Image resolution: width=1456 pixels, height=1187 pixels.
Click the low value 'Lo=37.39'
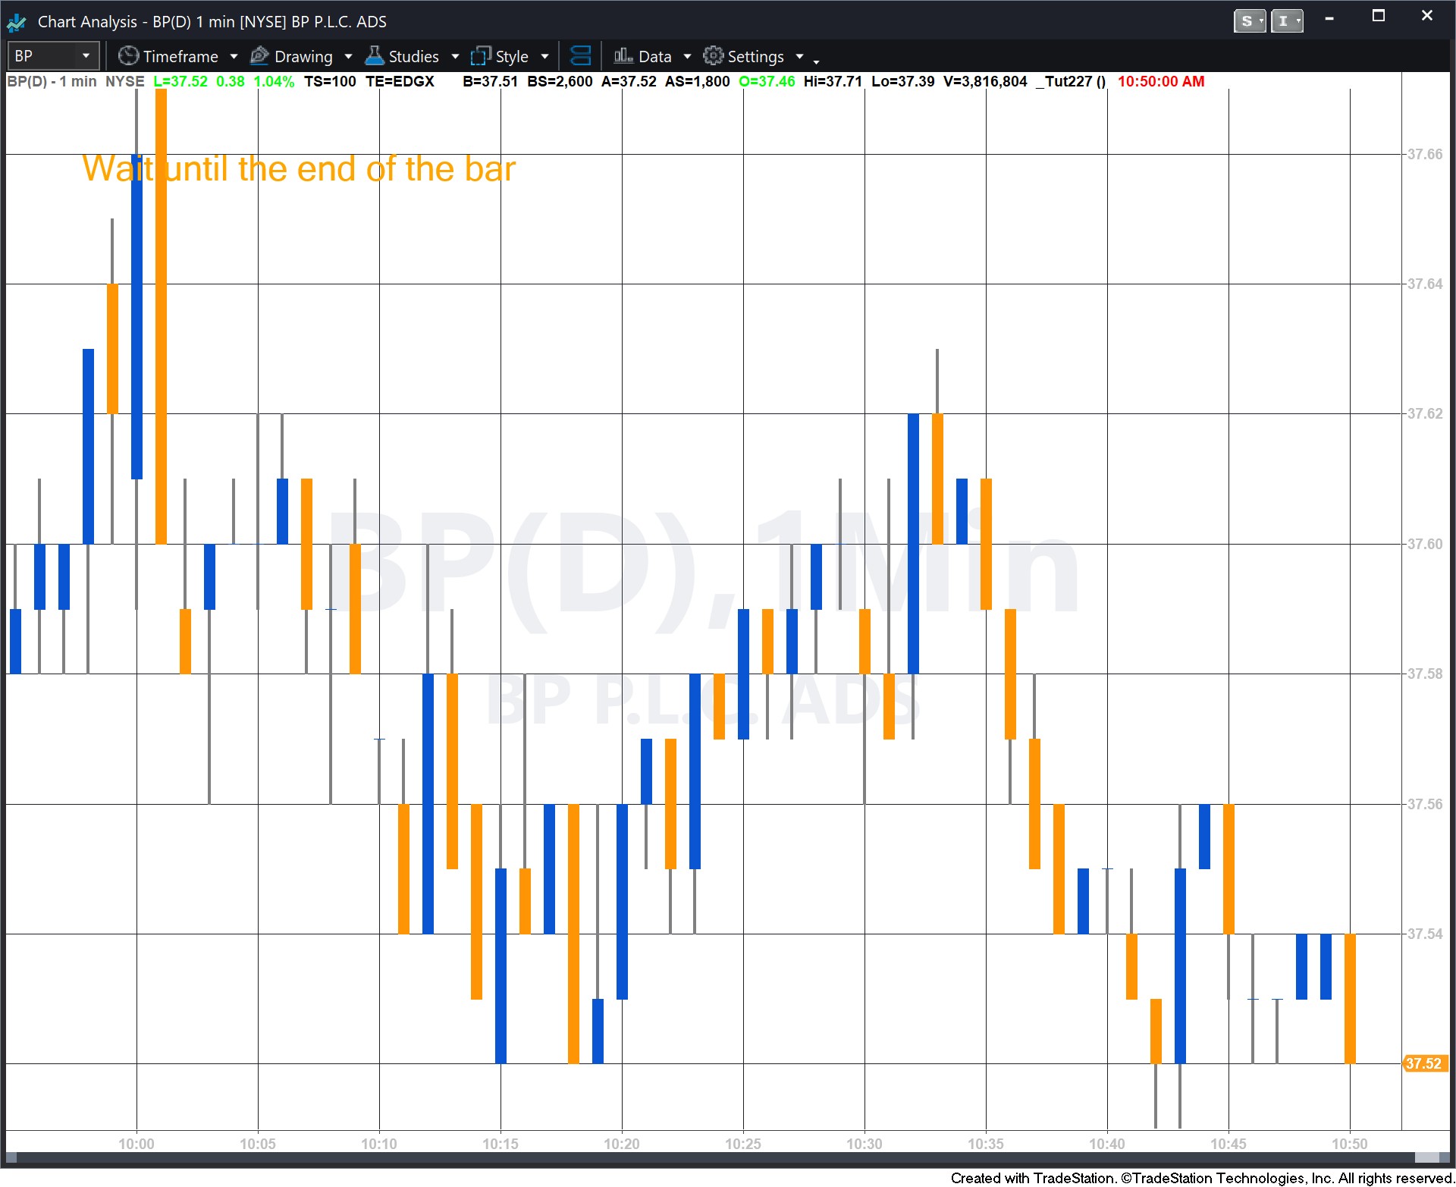coord(903,82)
